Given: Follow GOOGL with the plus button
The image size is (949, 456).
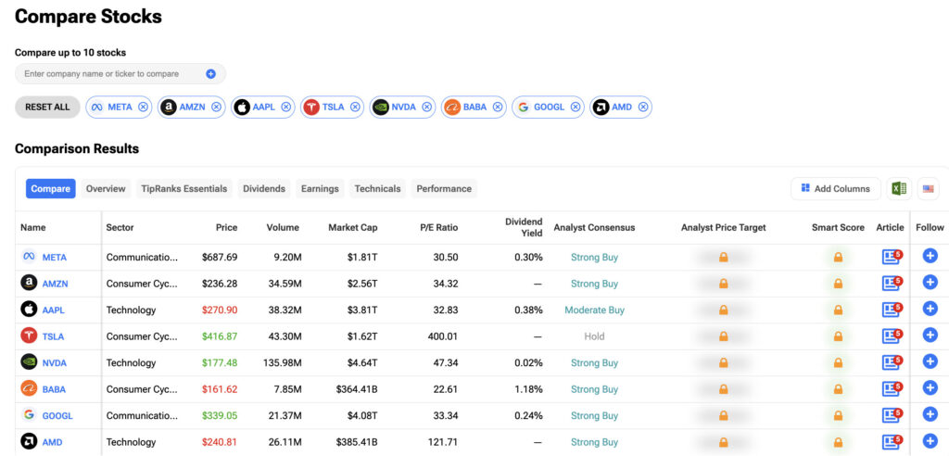Looking at the screenshot, I should (930, 415).
